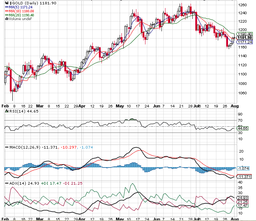Click the 30 label on RSI axis

pos(240,133)
